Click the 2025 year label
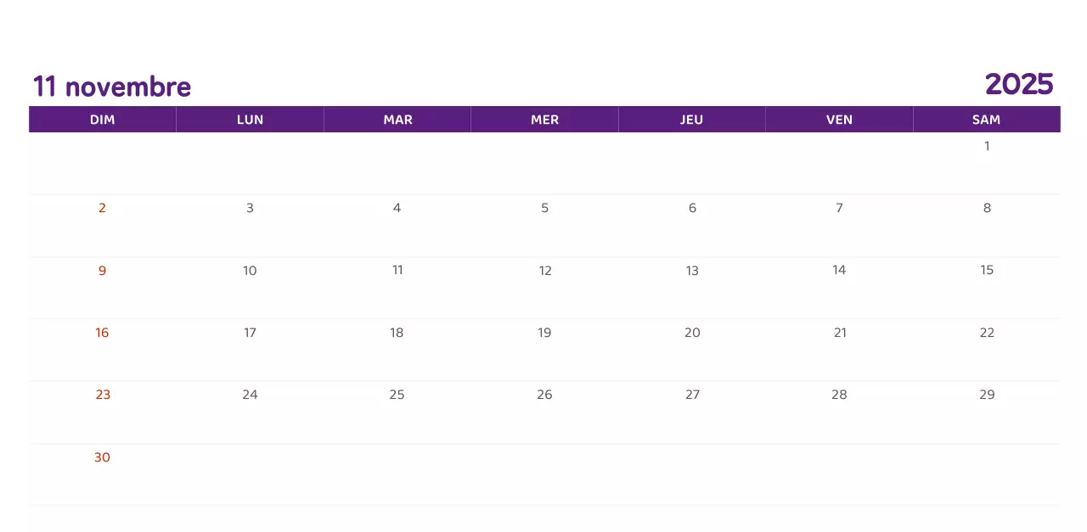The image size is (1087, 532). click(1019, 84)
